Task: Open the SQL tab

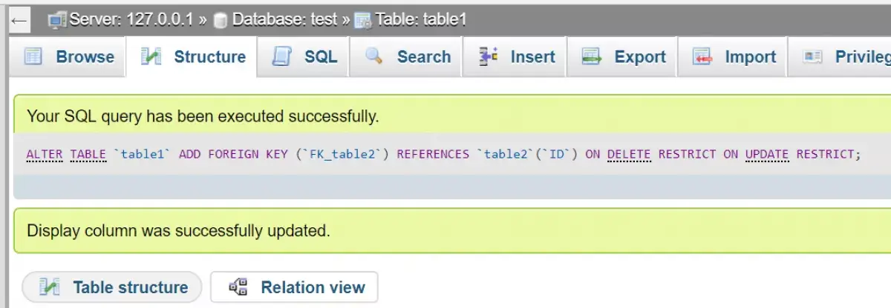Action: tap(304, 57)
